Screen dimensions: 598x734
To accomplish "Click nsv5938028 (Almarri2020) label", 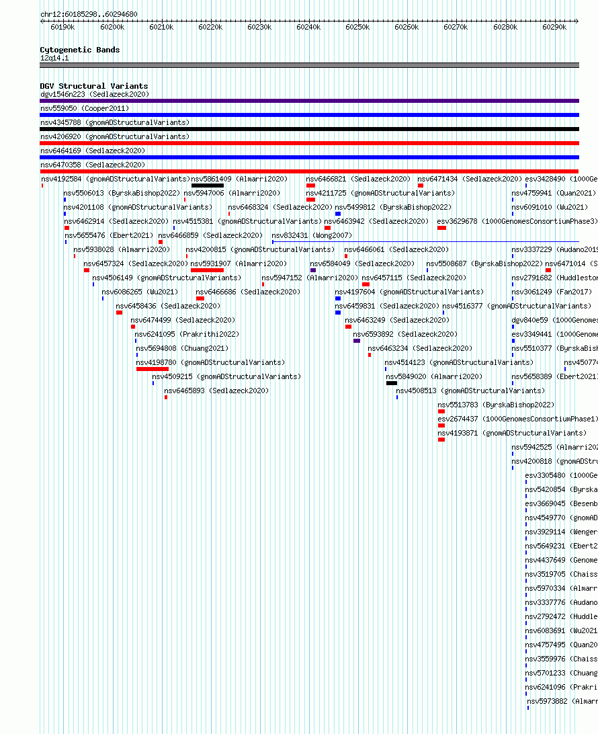I will coord(122,249).
